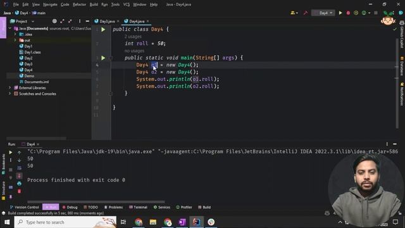Click the Profile run icon in toolbar
The image size is (405, 228).
click(x=364, y=13)
